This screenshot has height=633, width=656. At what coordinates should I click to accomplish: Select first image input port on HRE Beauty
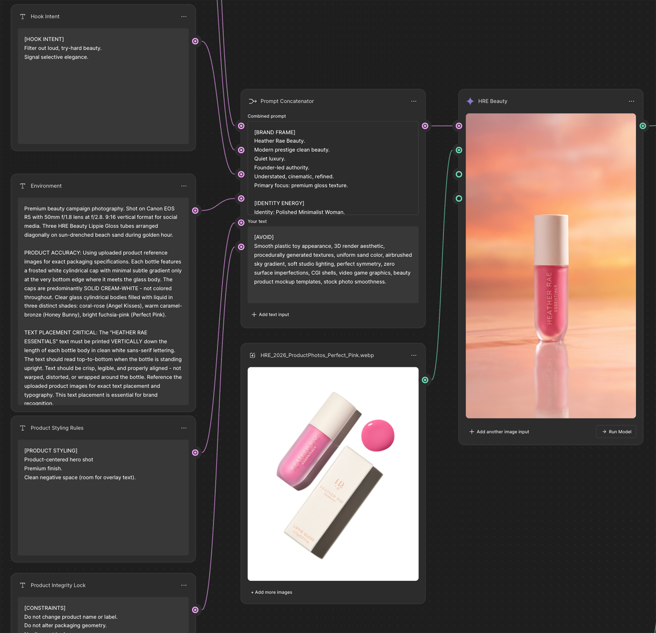coord(459,150)
